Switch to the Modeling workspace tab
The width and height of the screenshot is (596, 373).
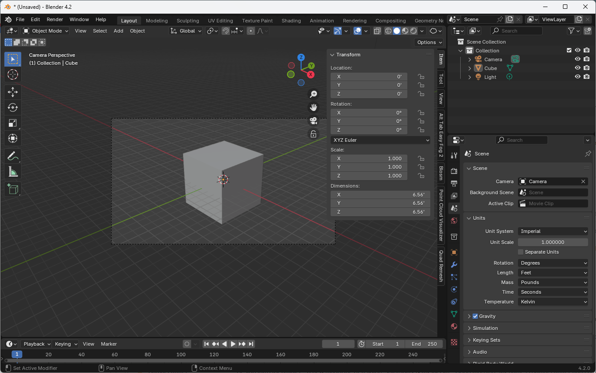tap(156, 21)
